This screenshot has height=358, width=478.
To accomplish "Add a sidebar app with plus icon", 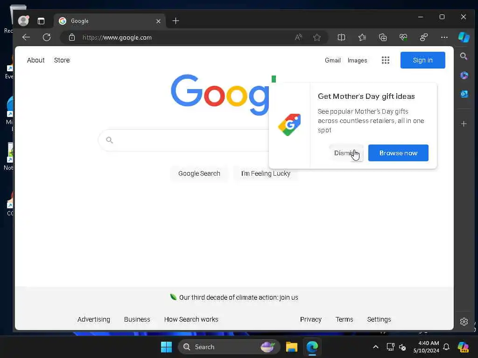I will tap(464, 124).
